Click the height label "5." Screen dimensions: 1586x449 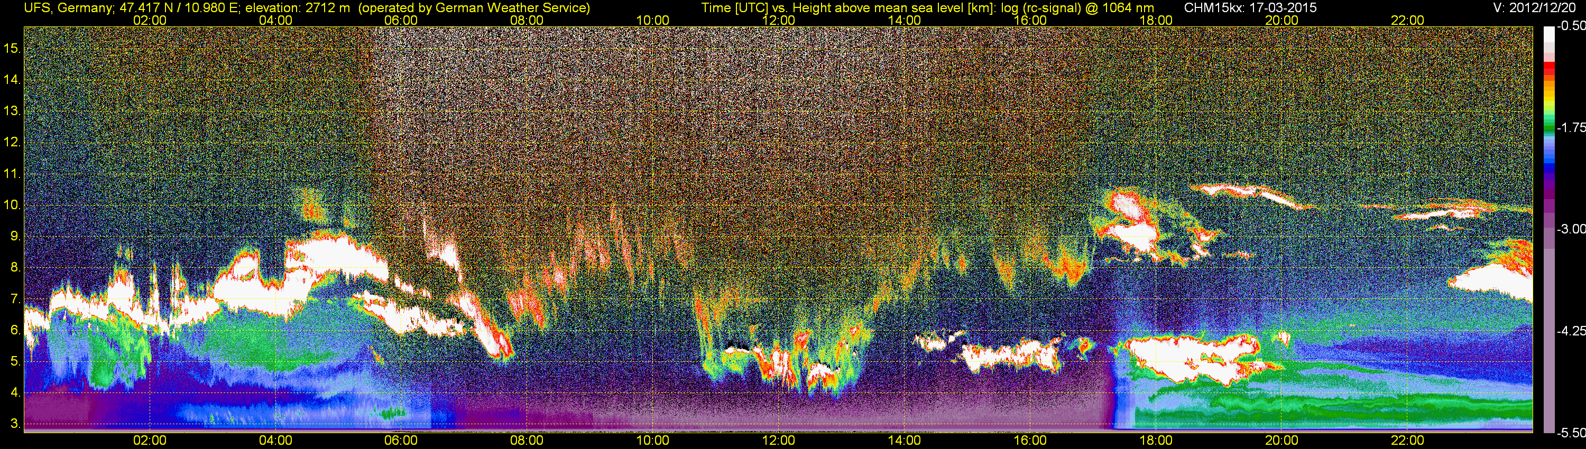tap(15, 362)
